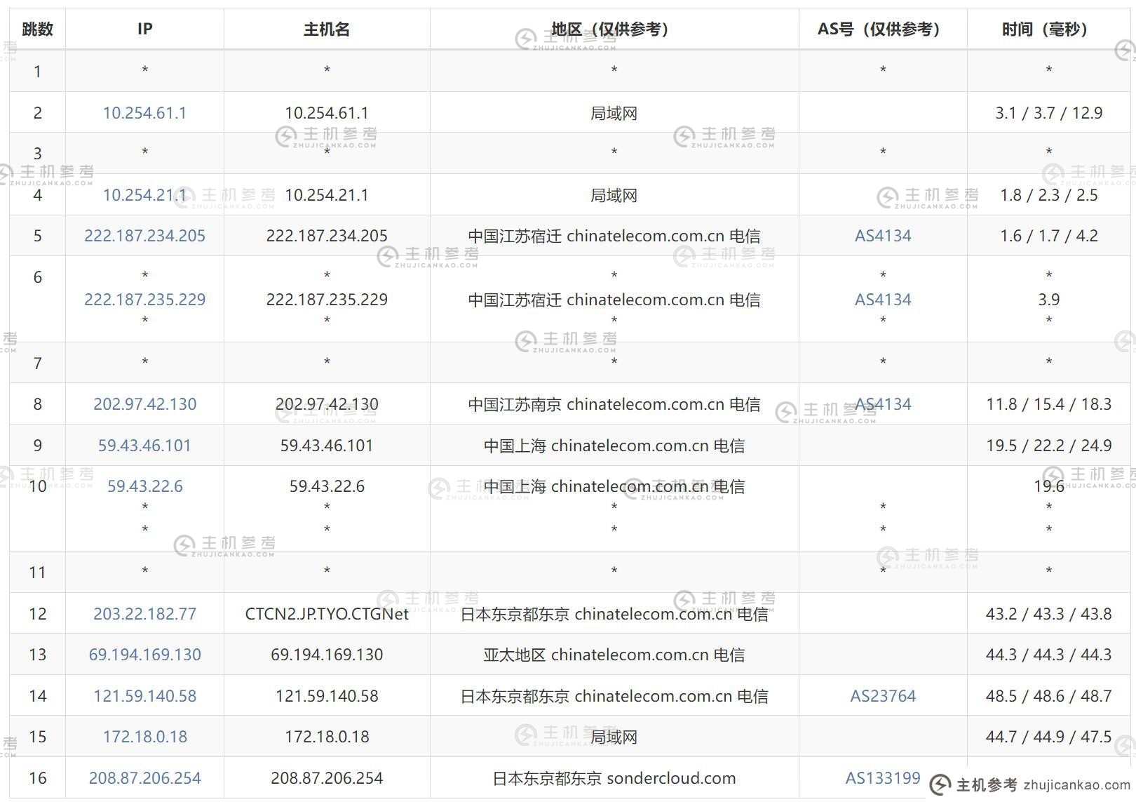Select time value 43.2 / 43.3 / 43.8
The width and height of the screenshot is (1136, 802).
[x=1049, y=614]
